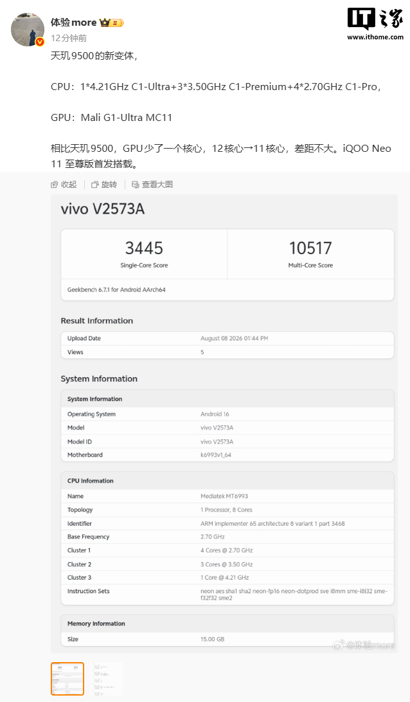Click the upload date August 08 2026 value
The width and height of the screenshot is (410, 702).
(x=235, y=338)
